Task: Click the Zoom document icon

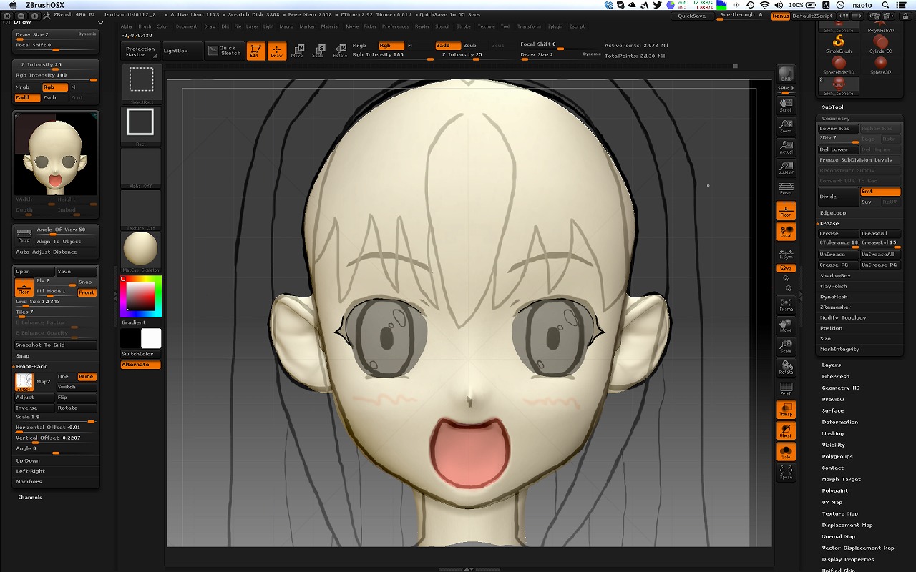Action: pyautogui.click(x=786, y=127)
